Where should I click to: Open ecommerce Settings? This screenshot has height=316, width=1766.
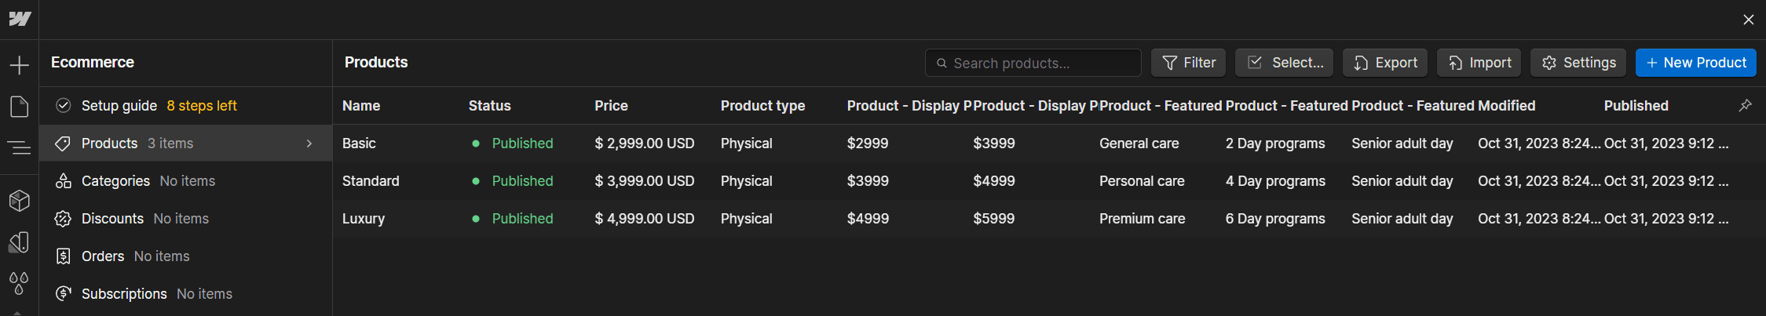click(x=1578, y=63)
